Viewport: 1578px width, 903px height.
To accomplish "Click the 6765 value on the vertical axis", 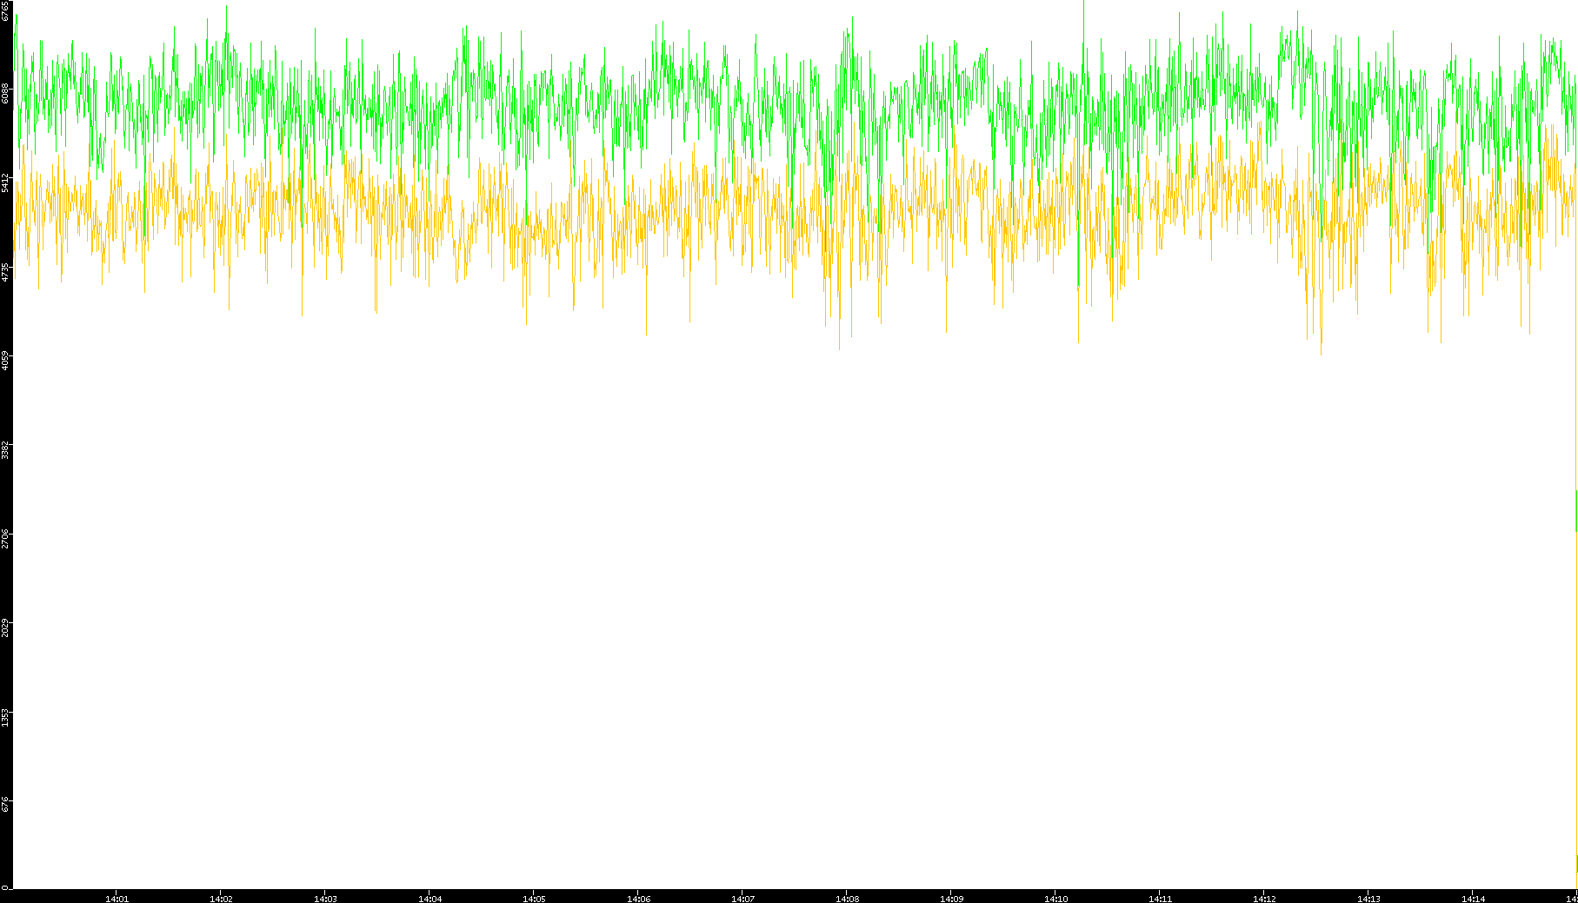I will click(5, 10).
